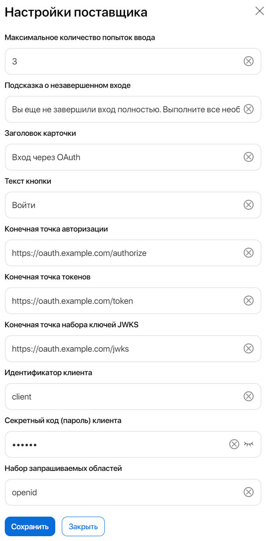268x541 pixels.
Task: Clear the incomplete login hint text
Action: click(x=249, y=109)
